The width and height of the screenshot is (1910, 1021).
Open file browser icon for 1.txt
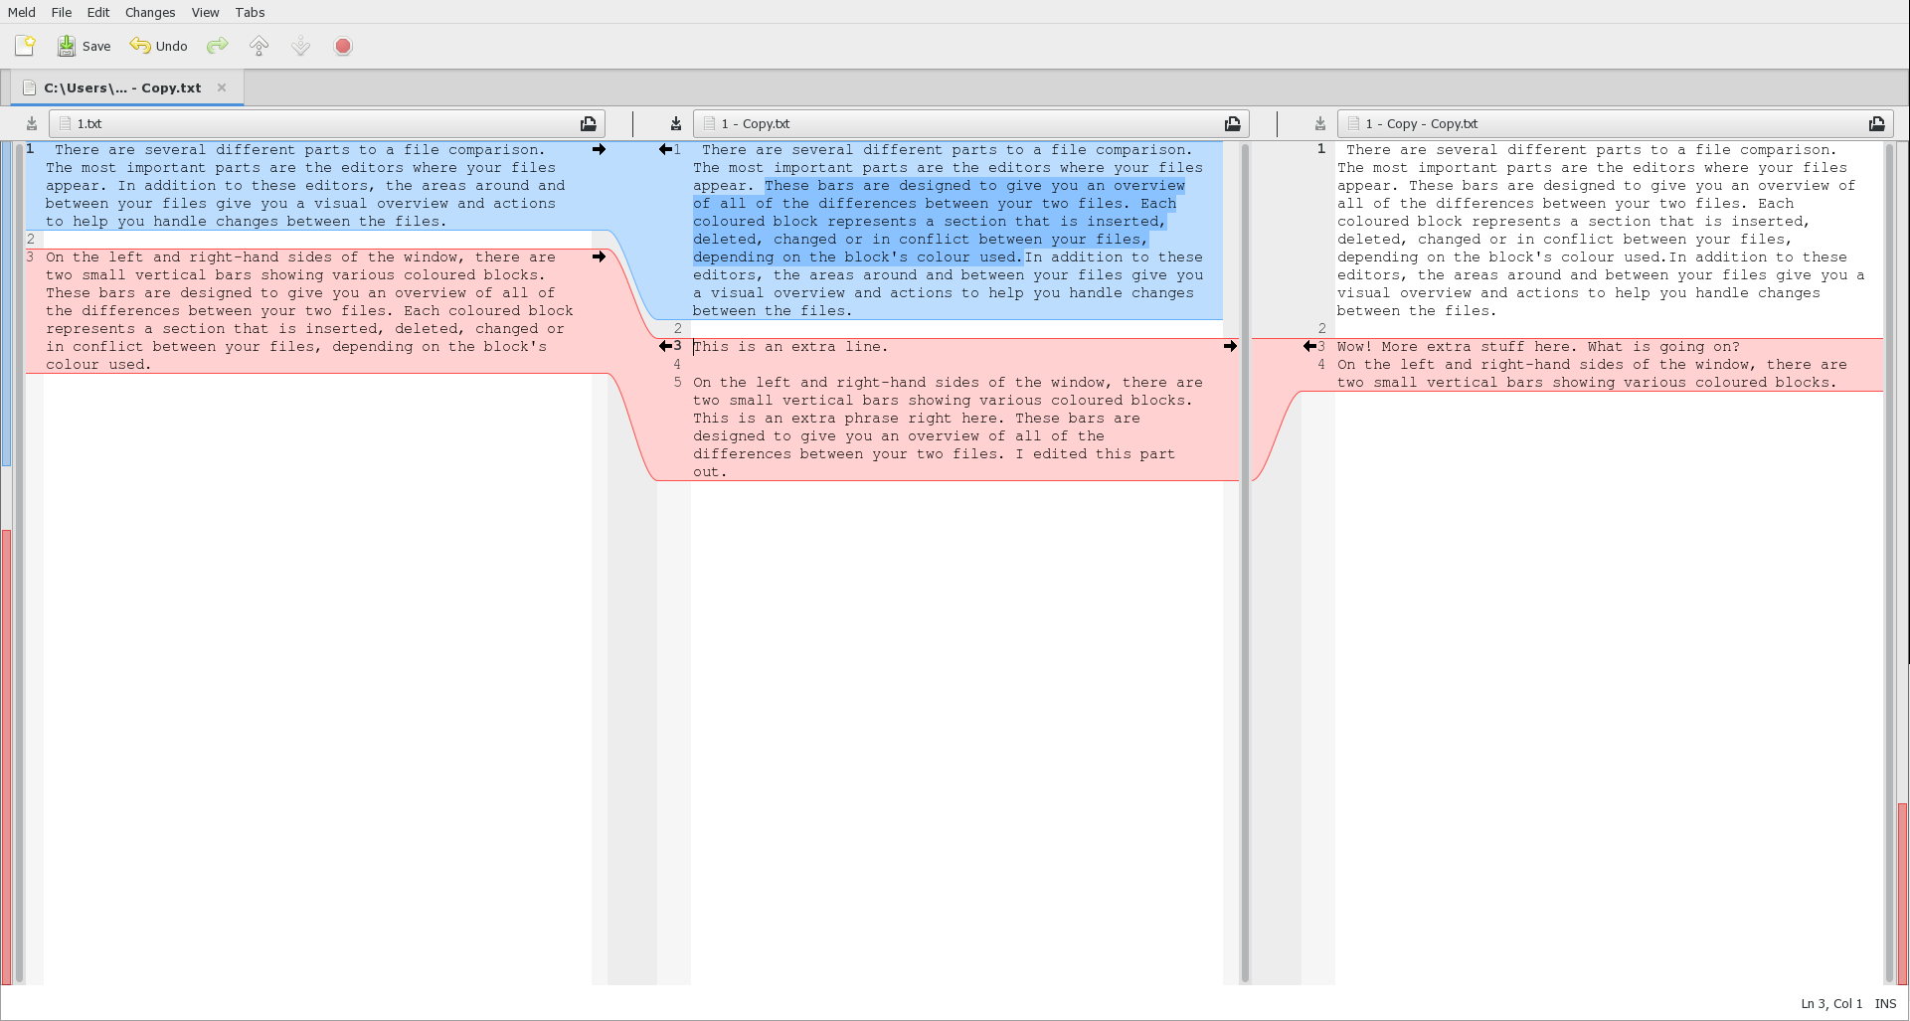coord(589,124)
